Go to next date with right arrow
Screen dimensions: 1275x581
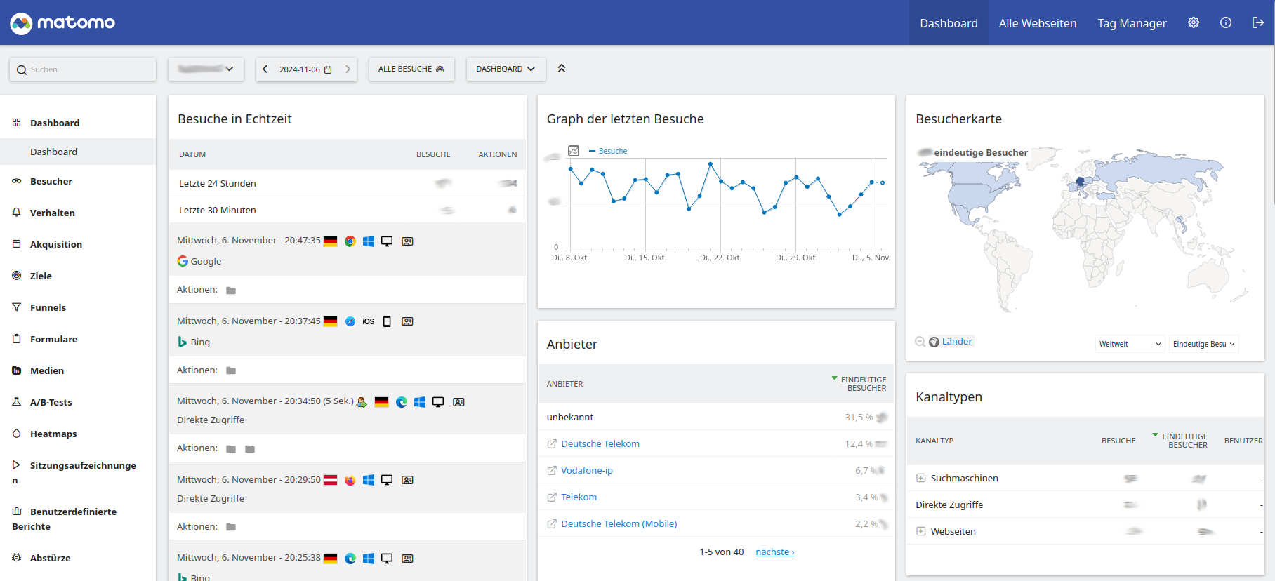tap(348, 69)
